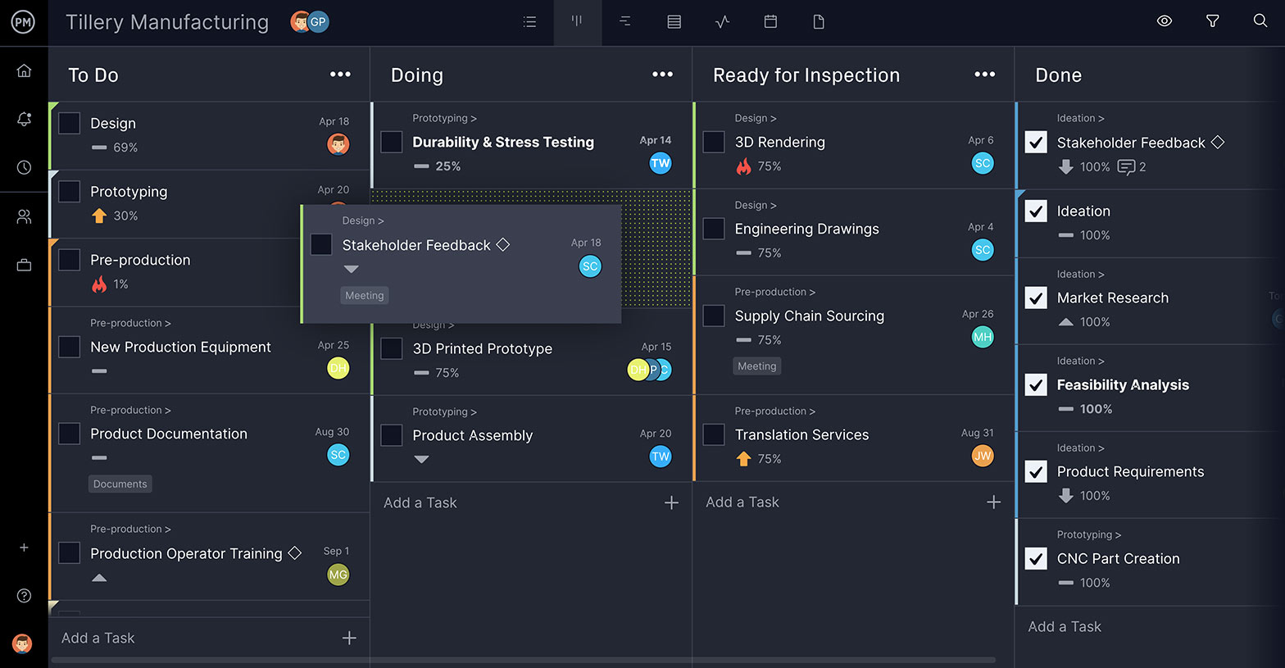Open the filter funnel icon
1285x668 pixels.
click(1212, 21)
